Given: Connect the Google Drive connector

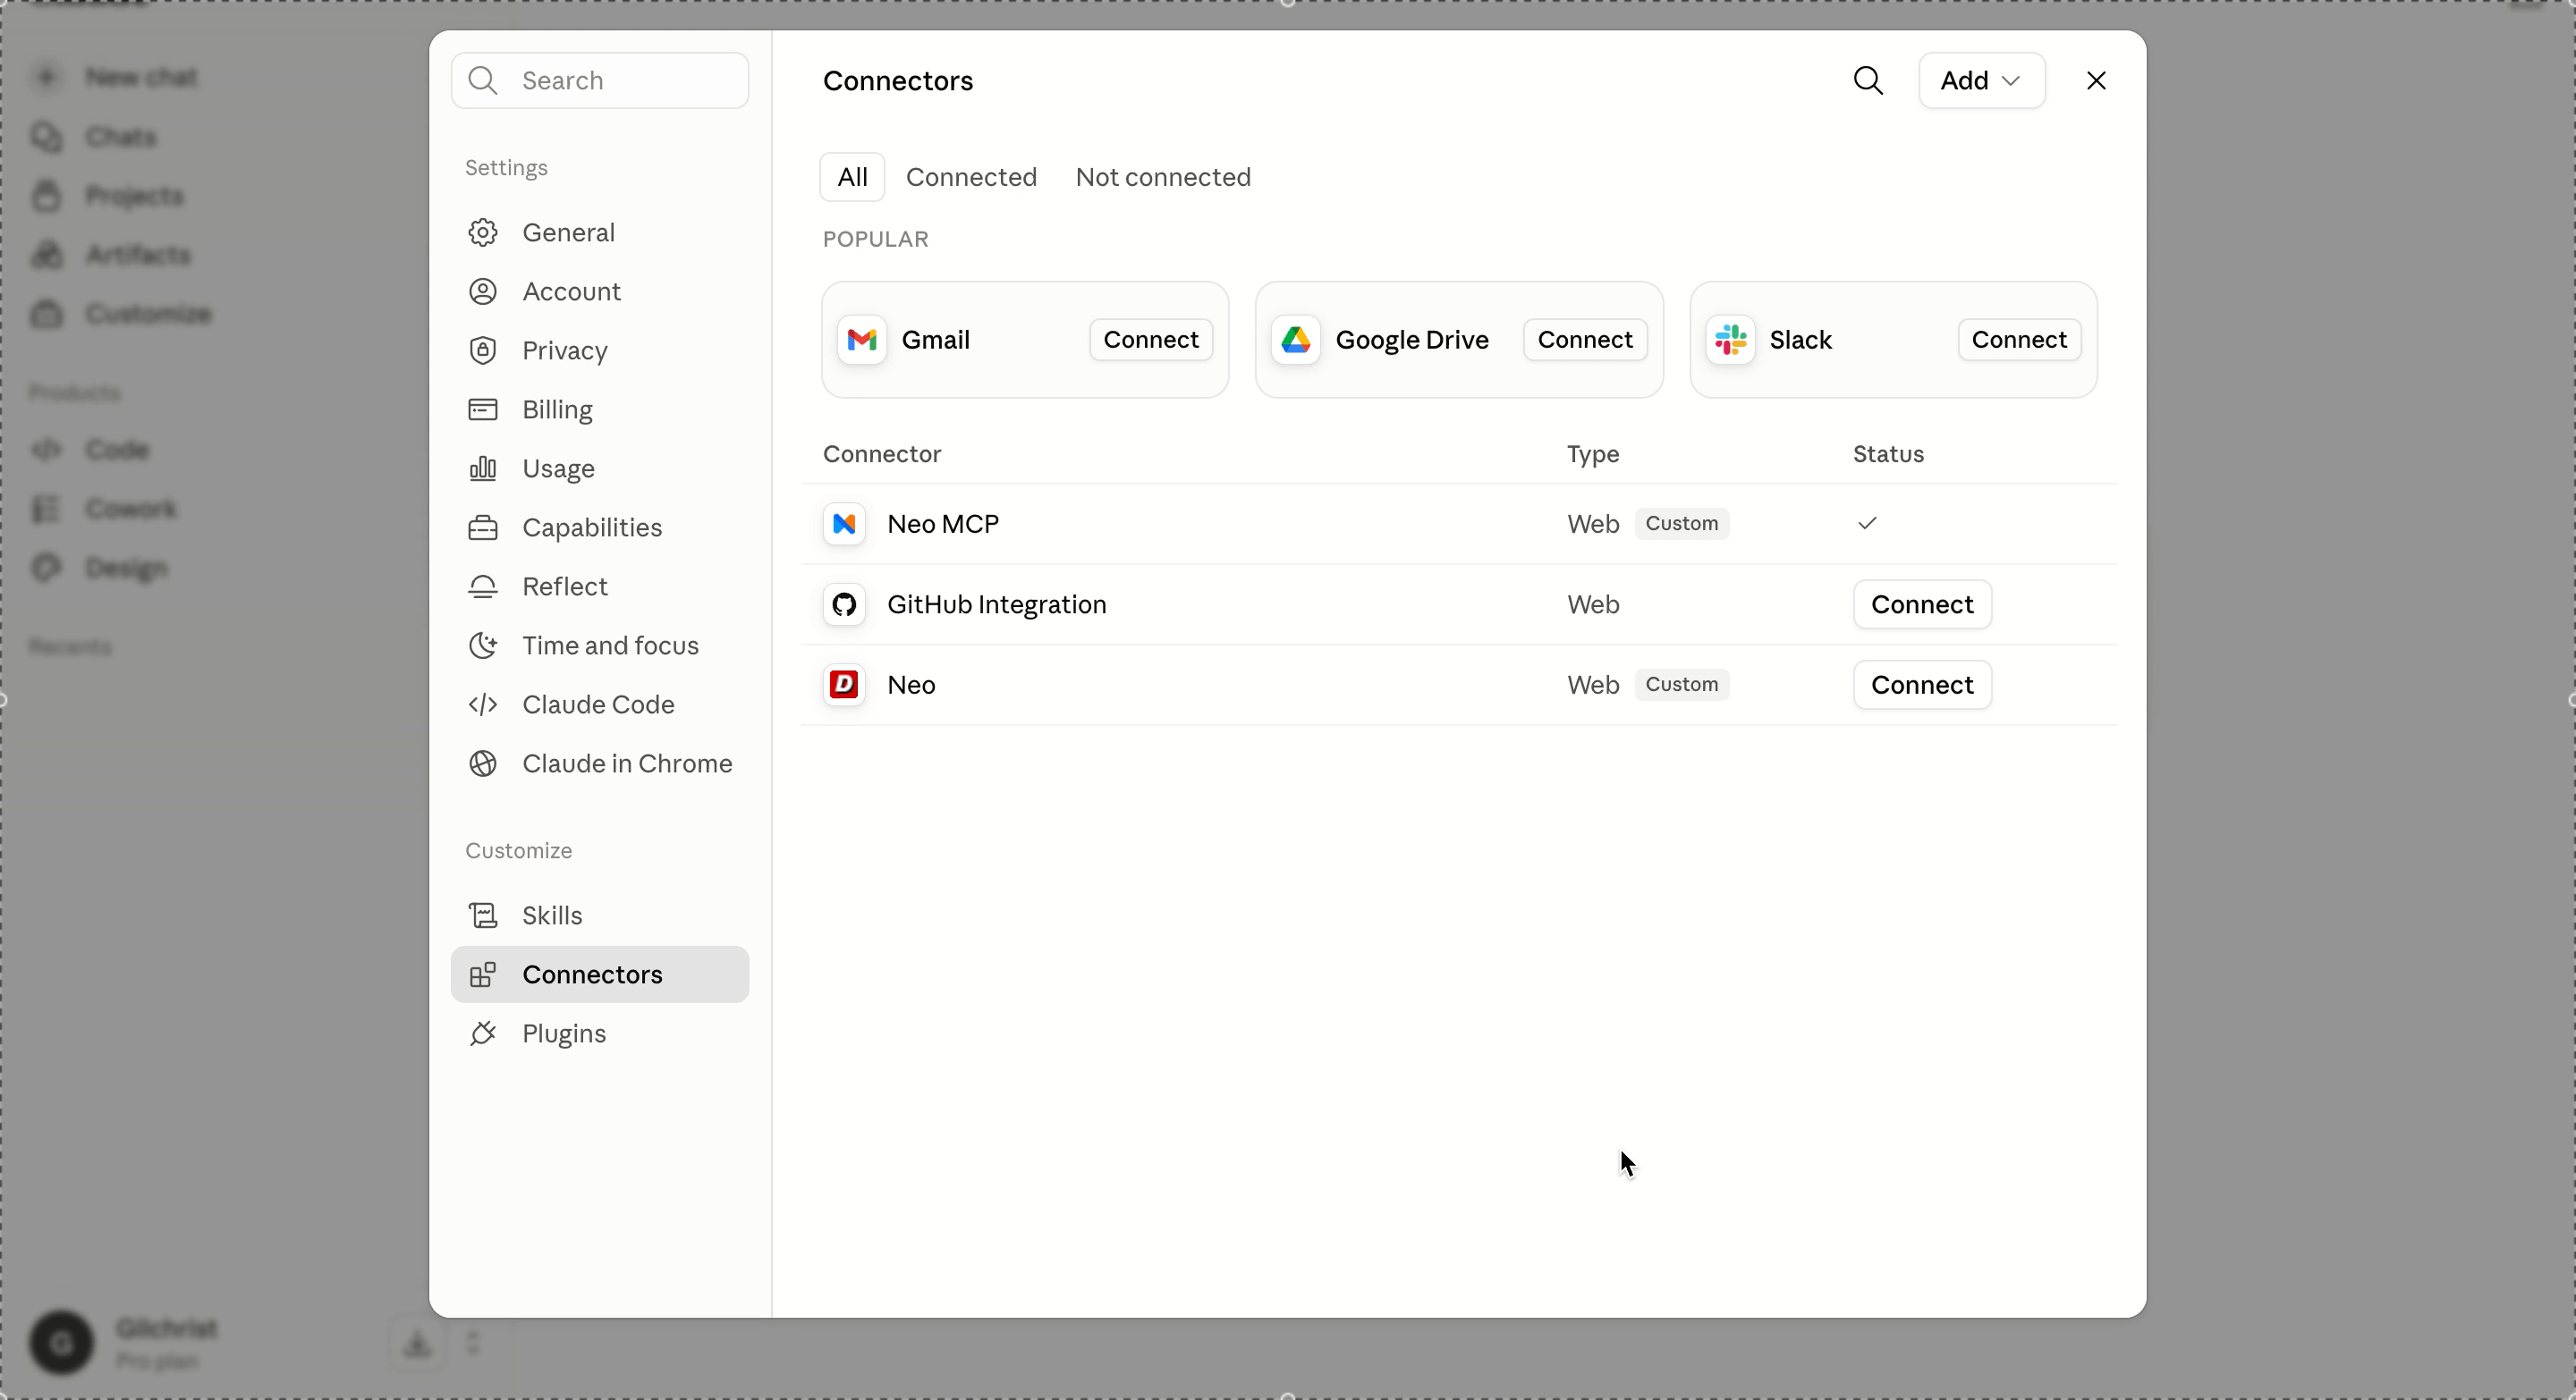Looking at the screenshot, I should [x=1585, y=340].
